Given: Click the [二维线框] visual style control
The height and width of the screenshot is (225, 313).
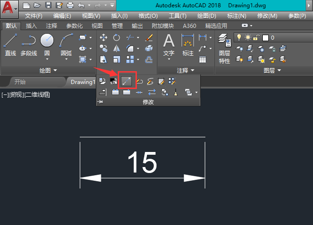Looking at the screenshot, I should [37, 94].
